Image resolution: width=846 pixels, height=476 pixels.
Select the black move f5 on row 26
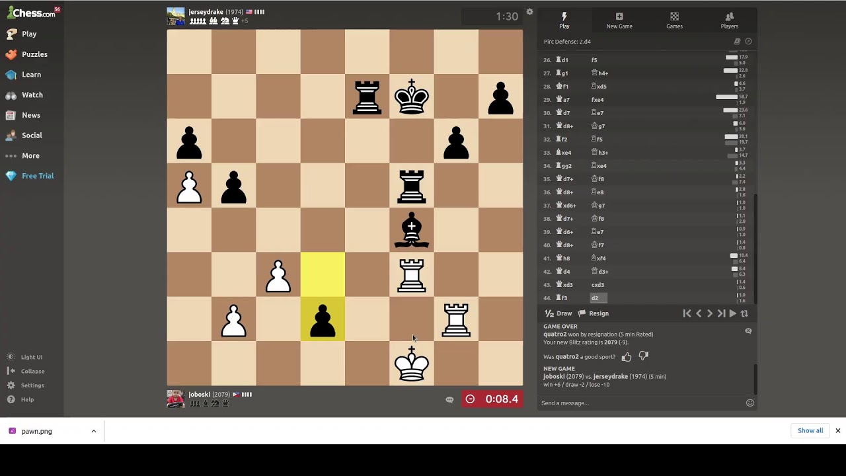[594, 60]
